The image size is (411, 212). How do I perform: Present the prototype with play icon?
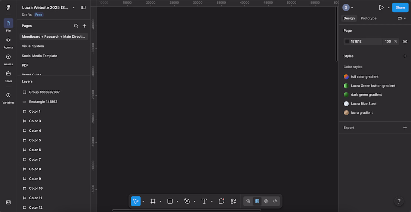pyautogui.click(x=381, y=7)
